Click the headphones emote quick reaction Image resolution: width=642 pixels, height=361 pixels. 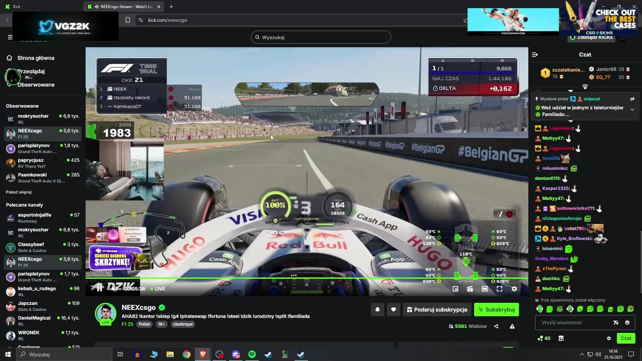(539, 309)
